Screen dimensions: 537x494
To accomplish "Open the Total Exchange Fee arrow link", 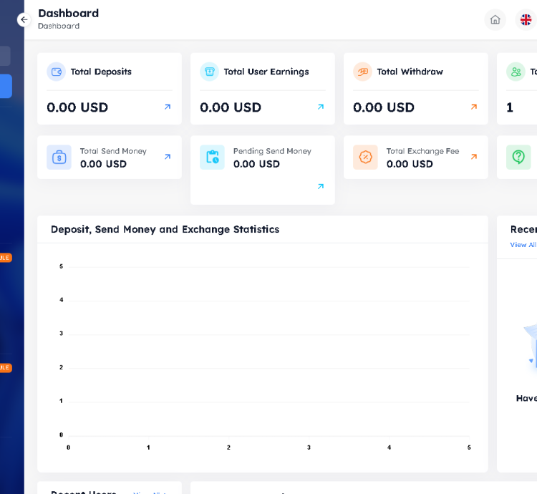I will click(x=474, y=157).
